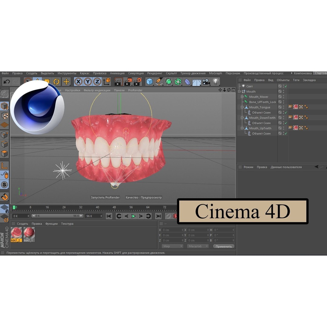327x327 pixels.
Task: Click the Texture mode checkerboard cube icon
Action: (4, 116)
